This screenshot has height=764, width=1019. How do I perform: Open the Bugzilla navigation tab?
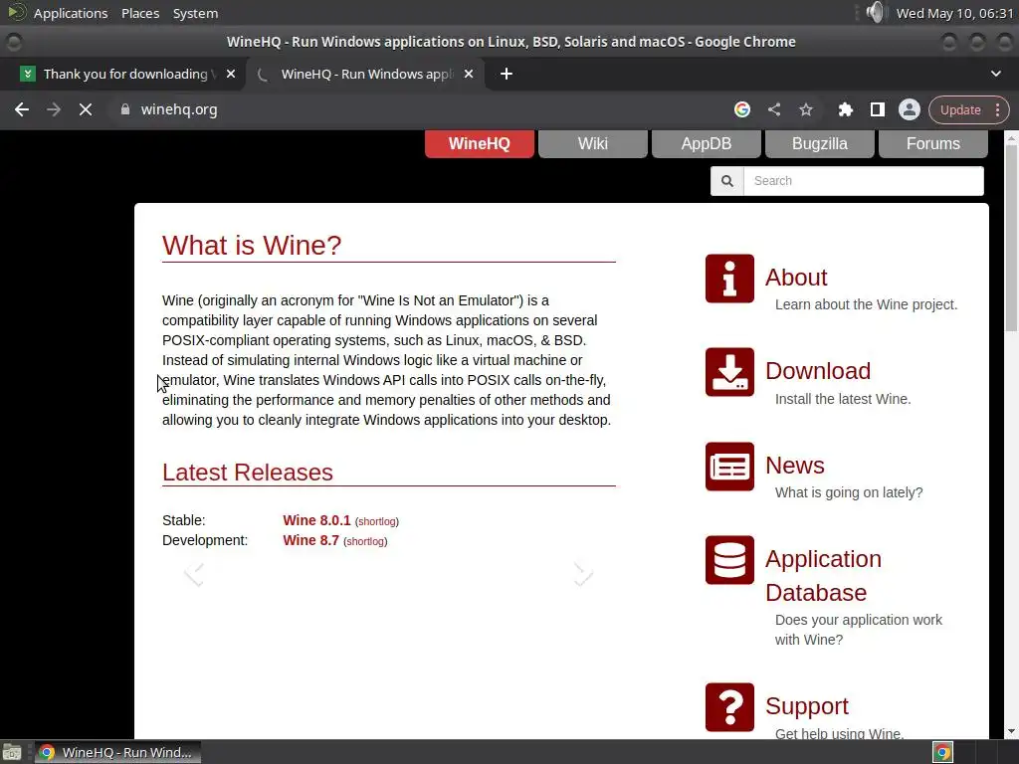tap(820, 143)
